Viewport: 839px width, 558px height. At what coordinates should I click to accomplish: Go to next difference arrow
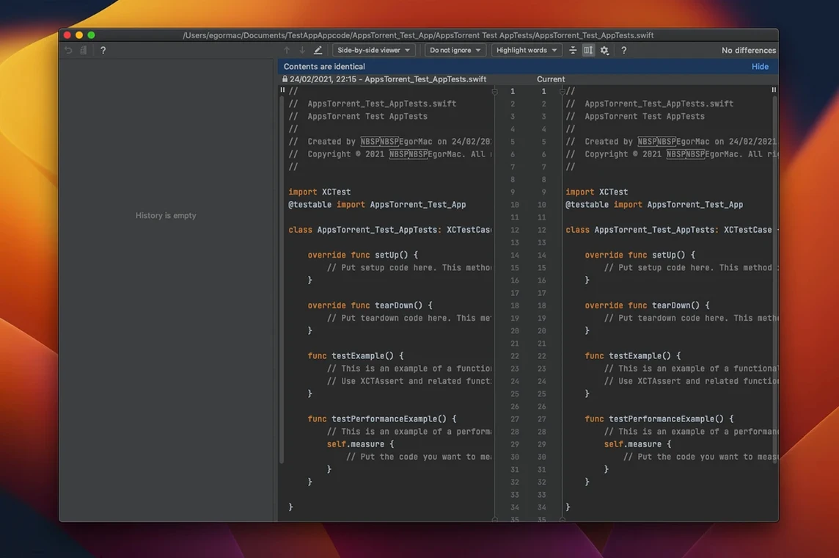pos(302,51)
